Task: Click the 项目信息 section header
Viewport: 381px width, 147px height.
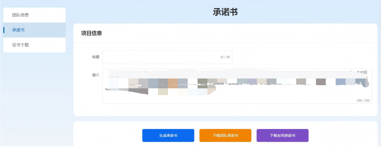Action: (92, 33)
